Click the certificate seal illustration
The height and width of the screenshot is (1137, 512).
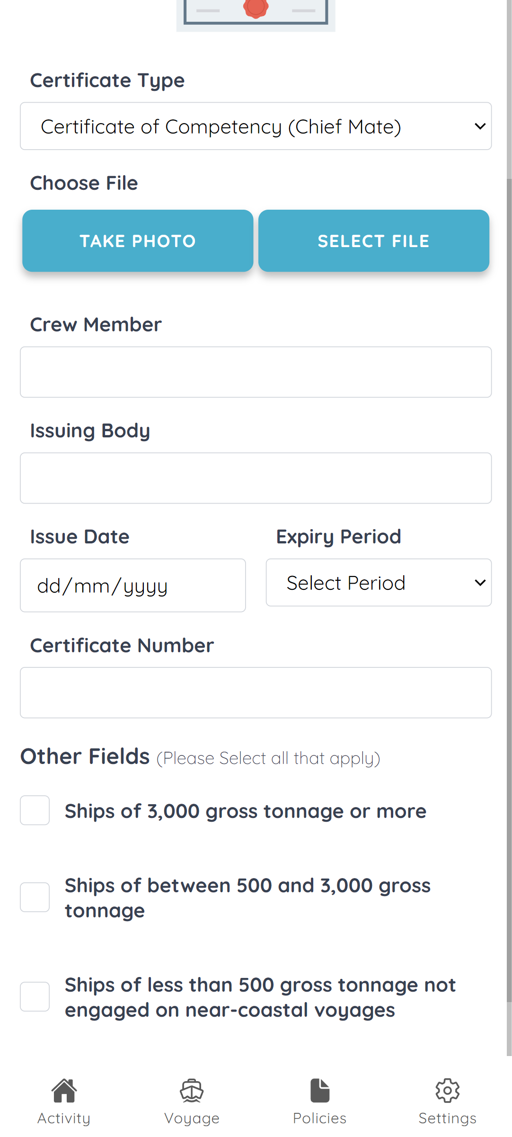click(256, 9)
